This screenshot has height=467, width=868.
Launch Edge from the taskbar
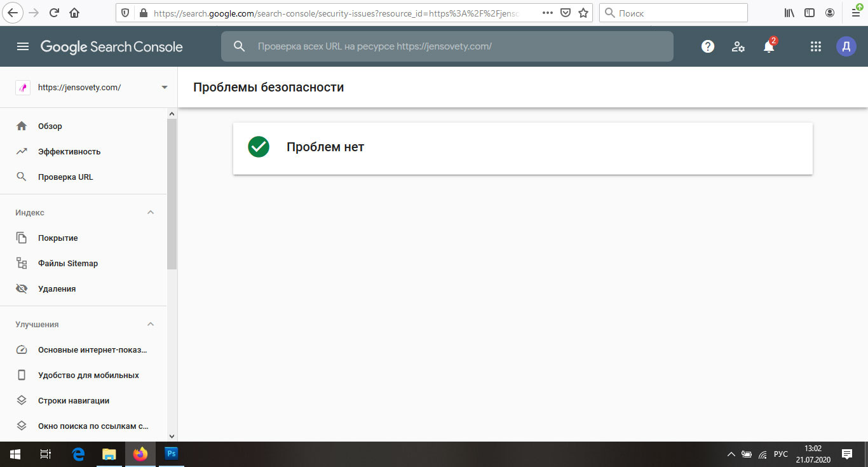[78, 454]
